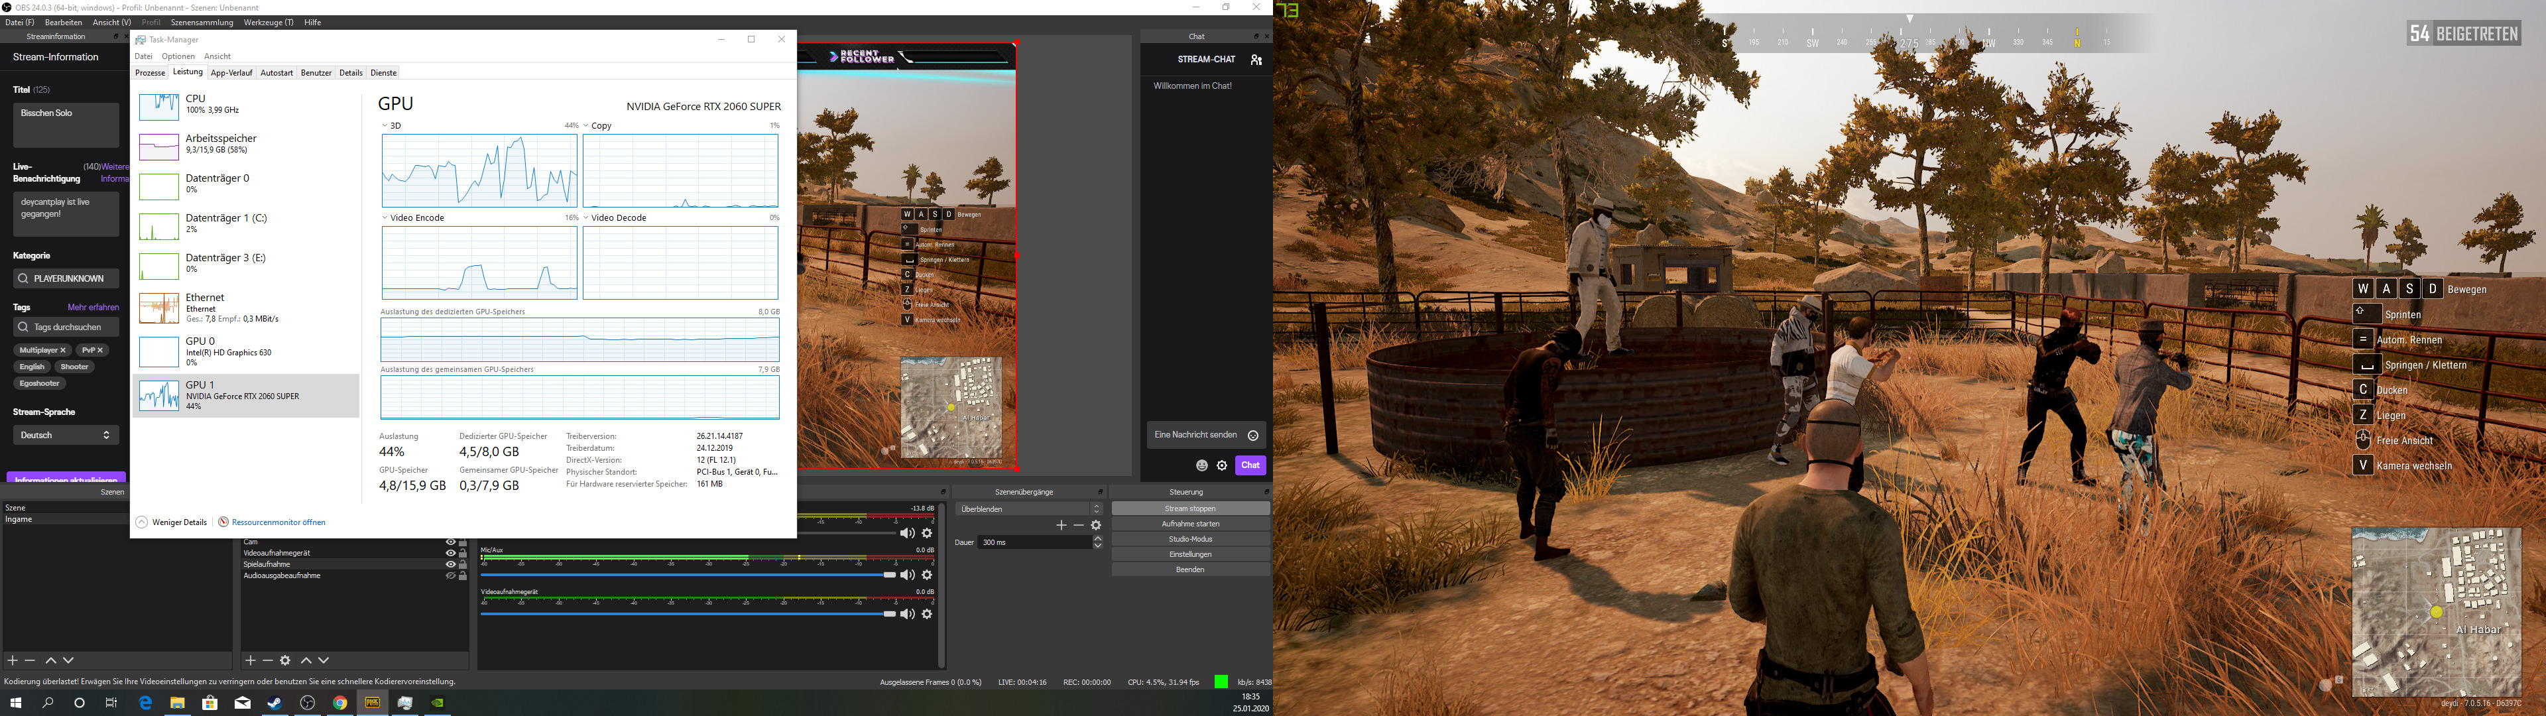Open the Überblenden transition dropdown
2546x716 pixels.
coord(1028,509)
